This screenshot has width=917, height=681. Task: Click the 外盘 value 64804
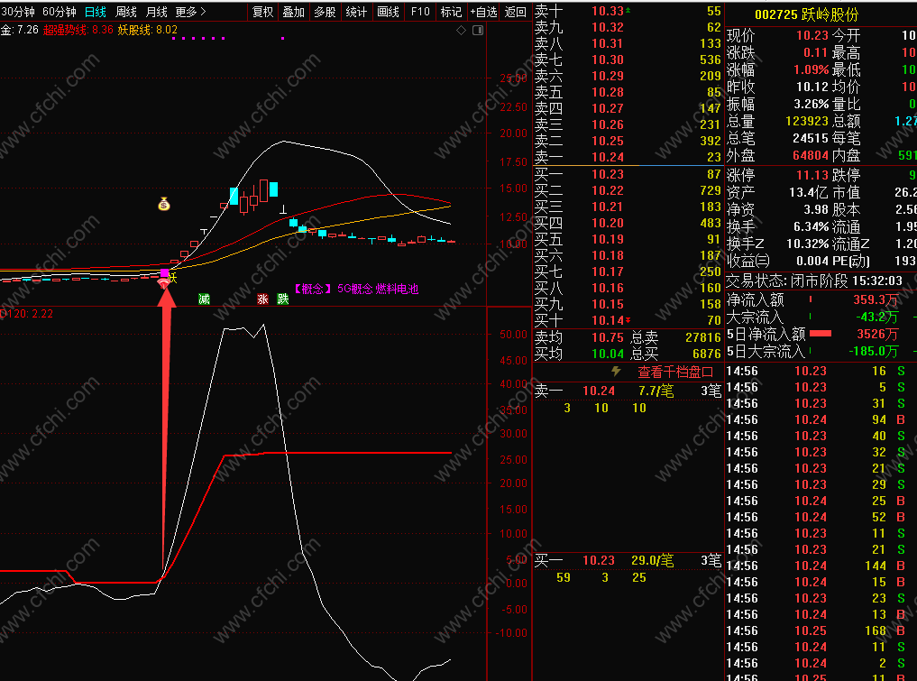point(810,156)
